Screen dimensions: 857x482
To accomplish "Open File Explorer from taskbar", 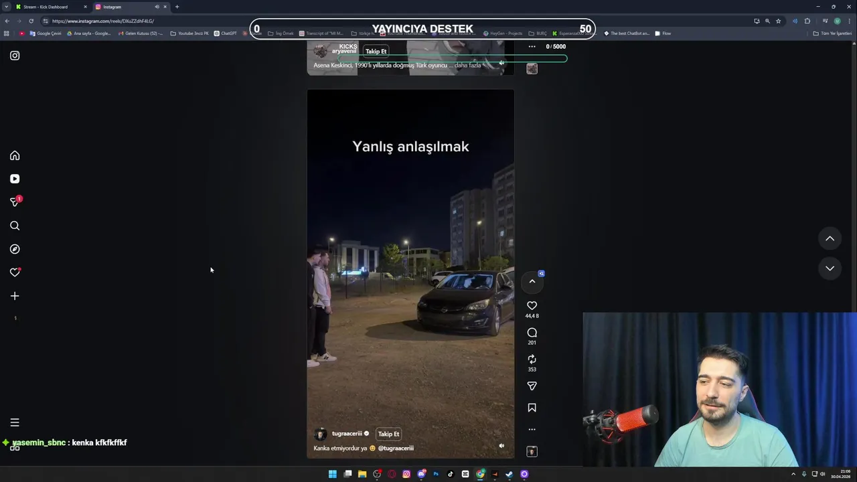I will point(362,474).
